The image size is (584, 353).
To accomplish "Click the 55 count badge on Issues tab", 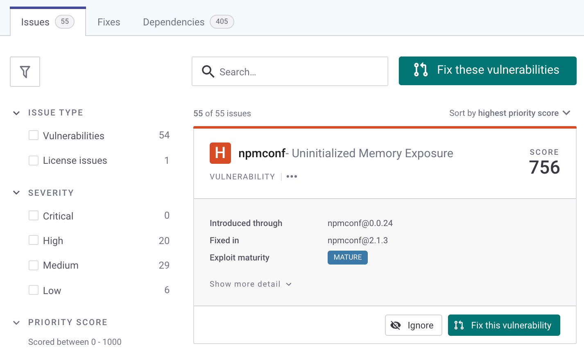I will click(x=64, y=22).
